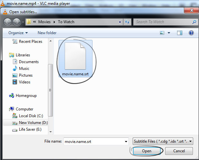Click the change view icon
Screen dimensions: 199x160
click(x=162, y=33)
